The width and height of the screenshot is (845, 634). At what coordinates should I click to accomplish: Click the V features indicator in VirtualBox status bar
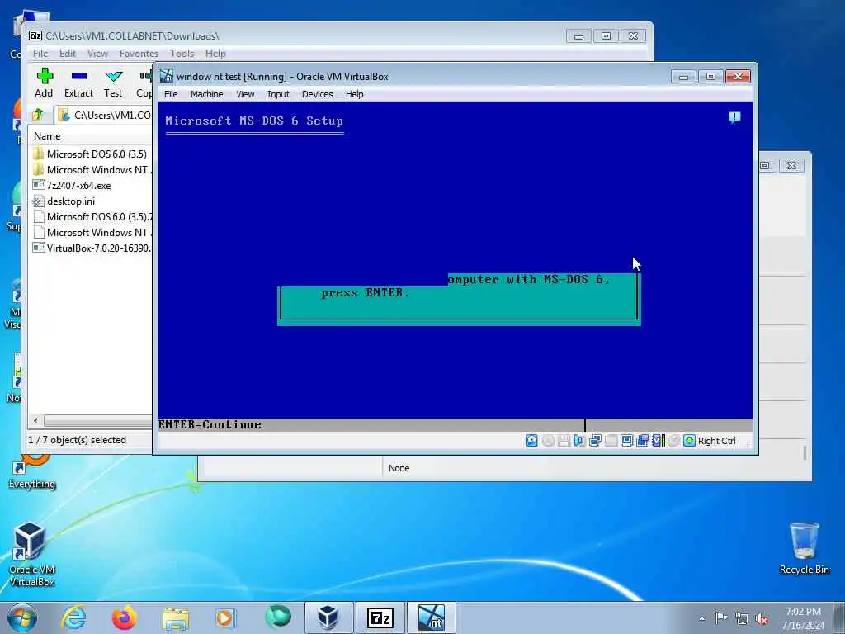click(658, 441)
